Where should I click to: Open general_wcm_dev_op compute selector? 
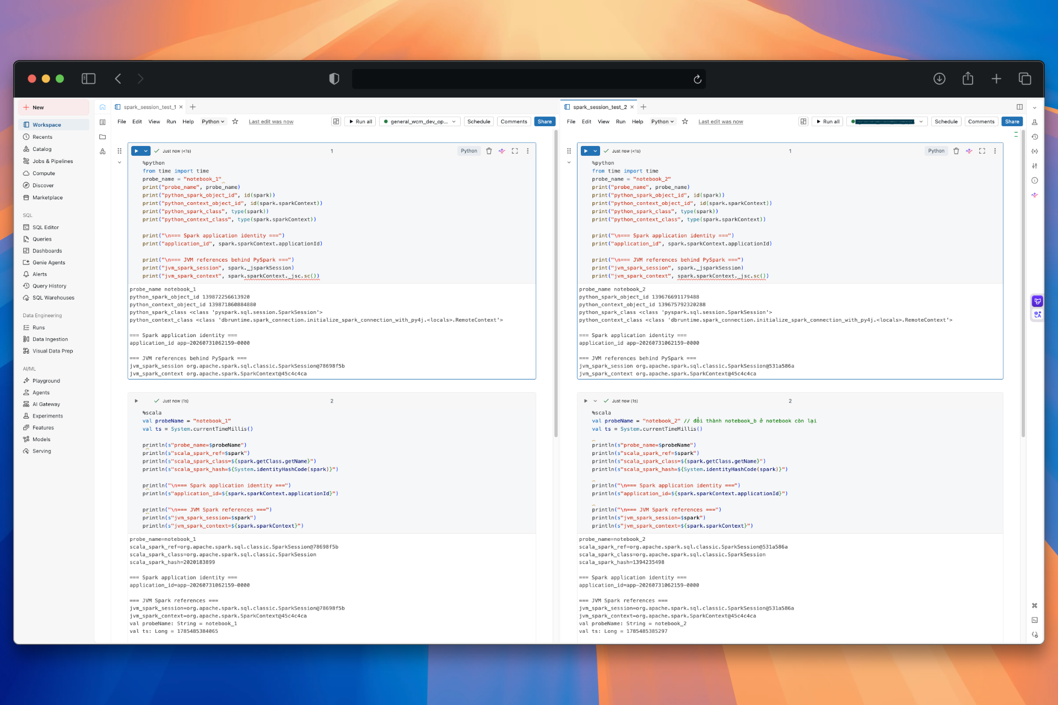click(420, 122)
